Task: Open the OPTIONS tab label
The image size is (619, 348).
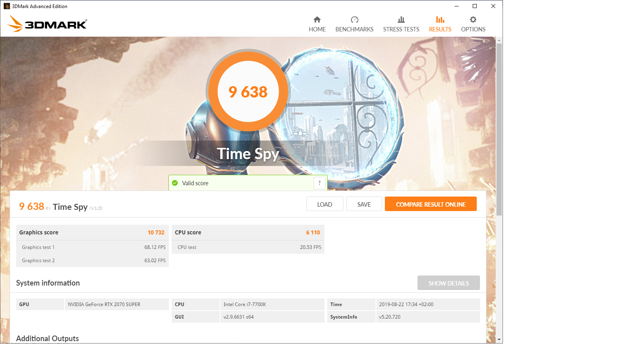Action: point(473,29)
